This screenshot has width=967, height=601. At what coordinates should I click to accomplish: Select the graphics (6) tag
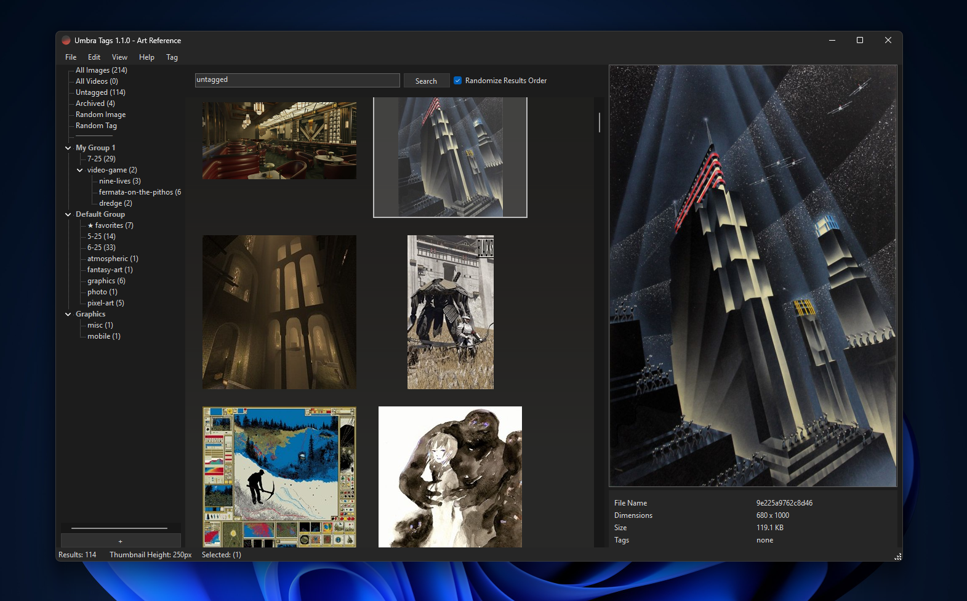pos(106,281)
